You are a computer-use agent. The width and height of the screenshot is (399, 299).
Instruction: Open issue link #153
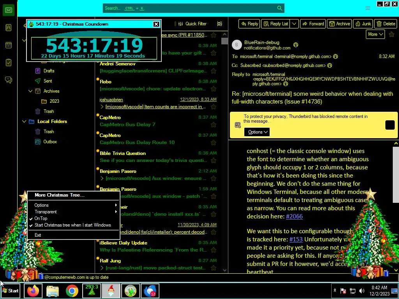click(x=296, y=239)
